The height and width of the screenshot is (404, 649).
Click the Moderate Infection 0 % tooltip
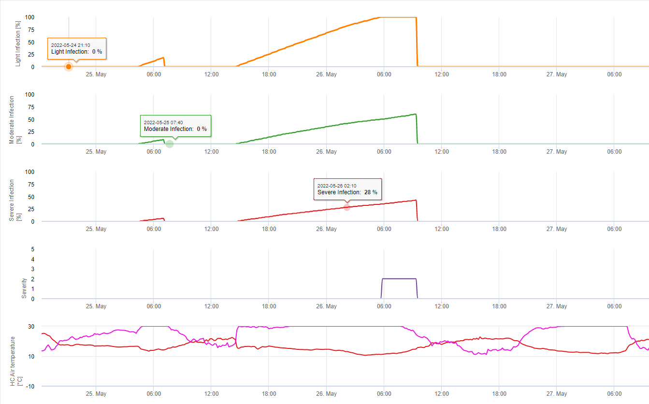point(175,126)
